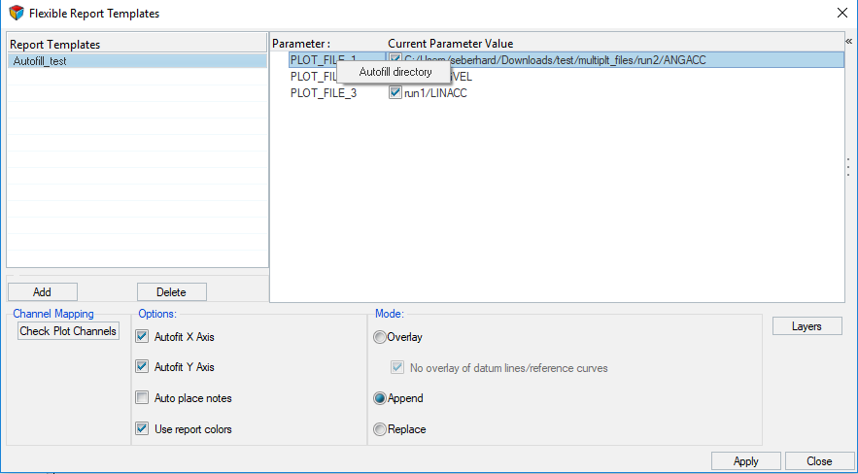The image size is (858, 474).
Task: Choose Append mode
Action: (x=380, y=398)
